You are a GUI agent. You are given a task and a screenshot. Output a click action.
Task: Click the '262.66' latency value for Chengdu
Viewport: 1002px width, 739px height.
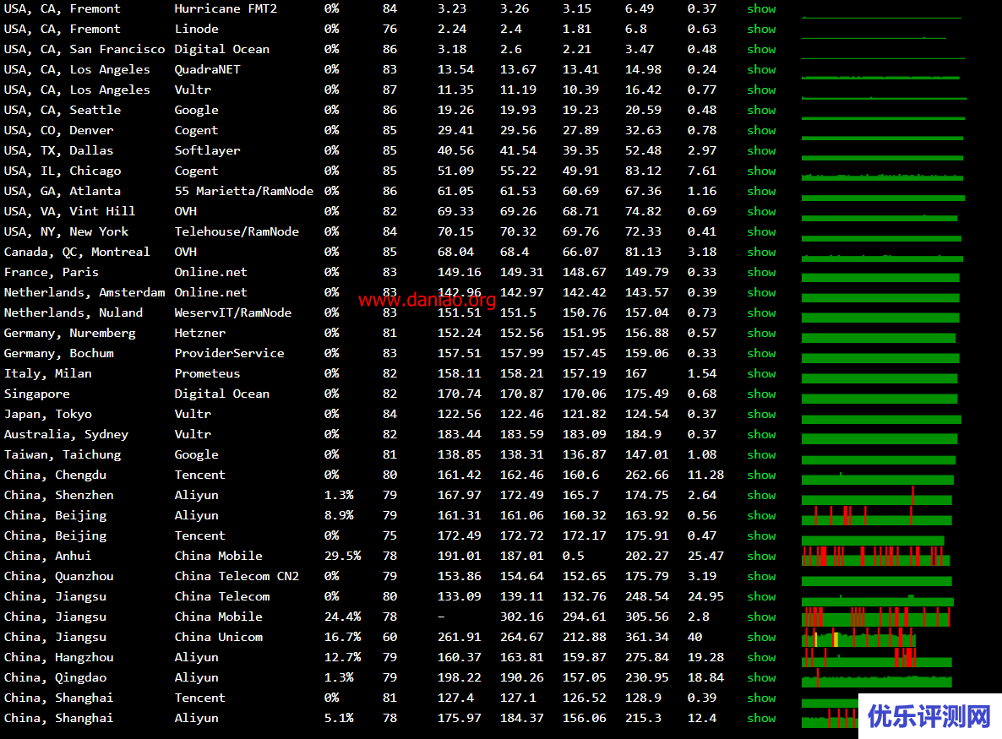click(x=646, y=475)
